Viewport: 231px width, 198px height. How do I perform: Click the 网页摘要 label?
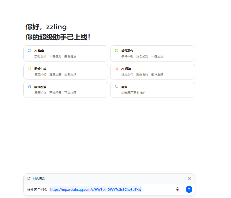point(39,179)
